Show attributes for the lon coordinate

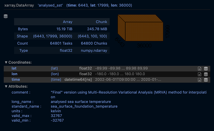[199, 74]
